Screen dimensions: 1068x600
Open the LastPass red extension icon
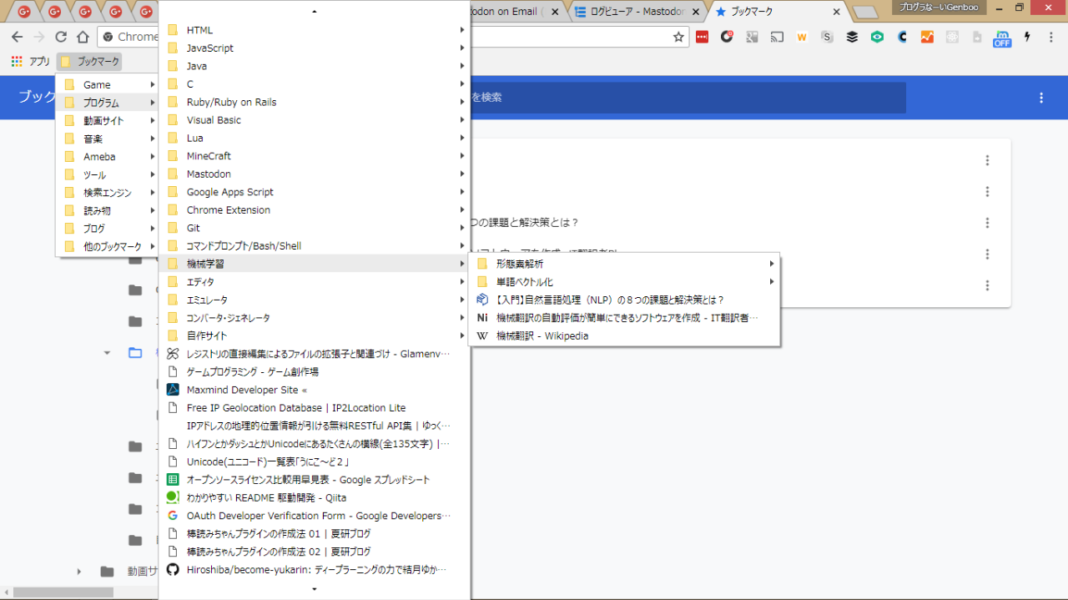coord(702,37)
